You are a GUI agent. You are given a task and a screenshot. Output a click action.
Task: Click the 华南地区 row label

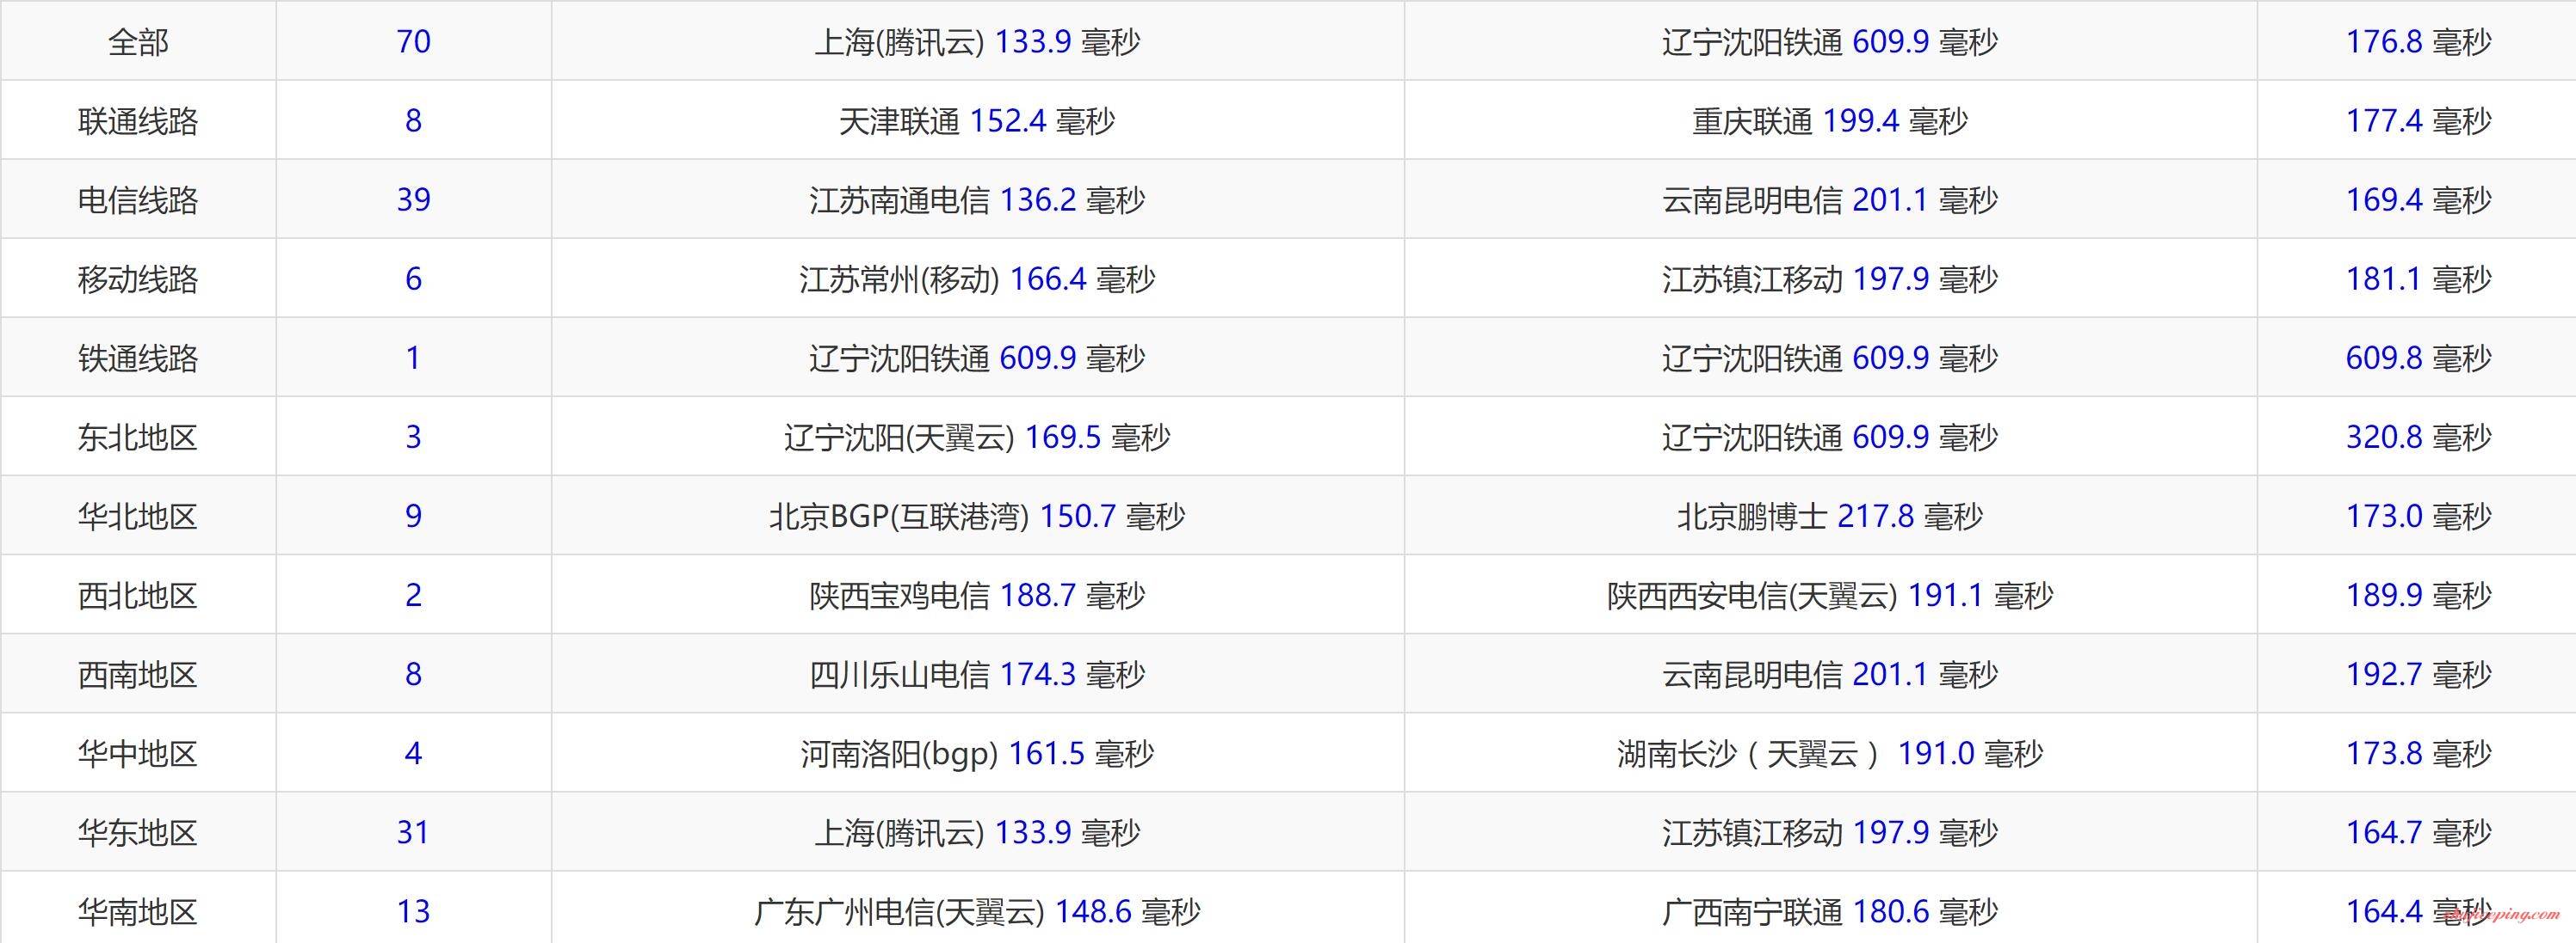(x=138, y=911)
